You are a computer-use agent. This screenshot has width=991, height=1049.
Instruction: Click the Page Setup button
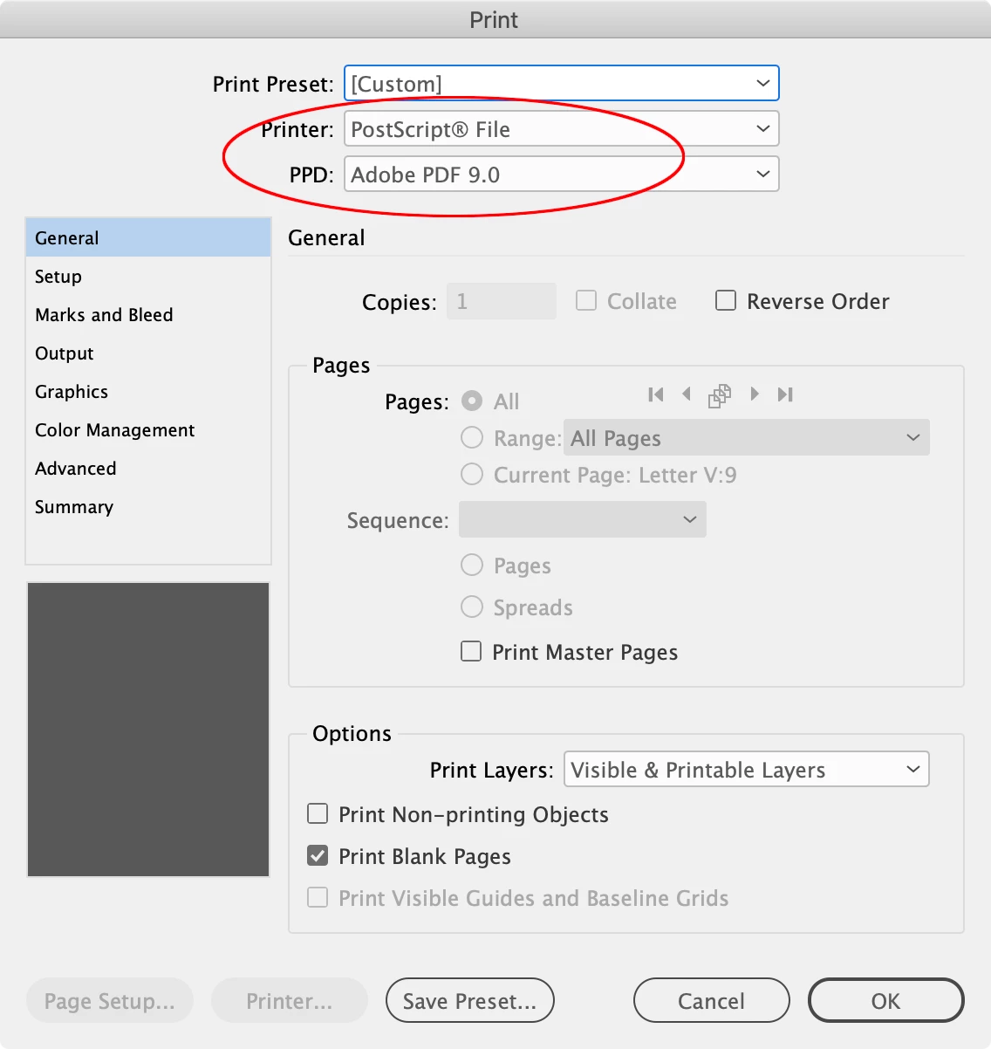coord(110,1001)
